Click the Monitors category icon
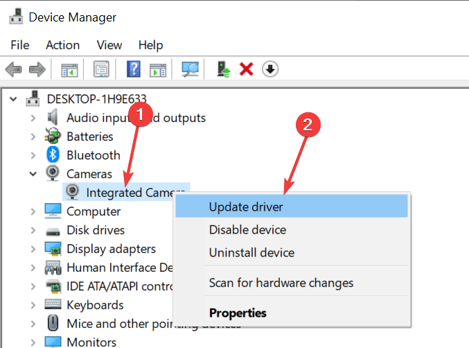The width and height of the screenshot is (469, 348). (x=53, y=342)
